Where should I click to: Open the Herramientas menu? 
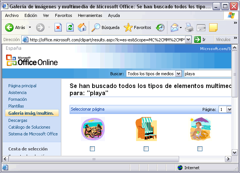tap(90, 15)
